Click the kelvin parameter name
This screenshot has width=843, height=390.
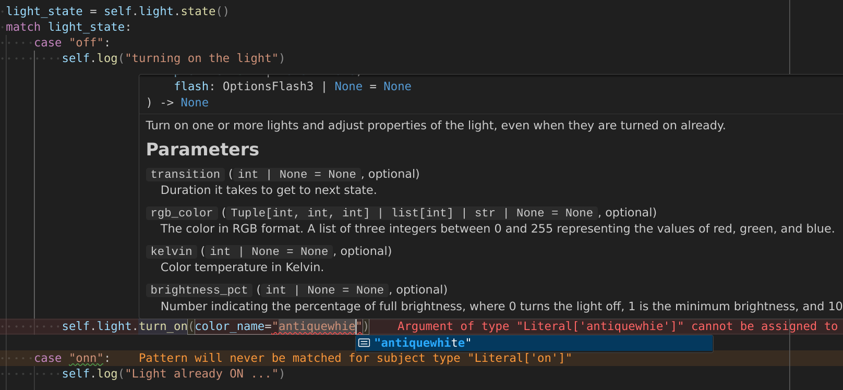pyautogui.click(x=172, y=251)
